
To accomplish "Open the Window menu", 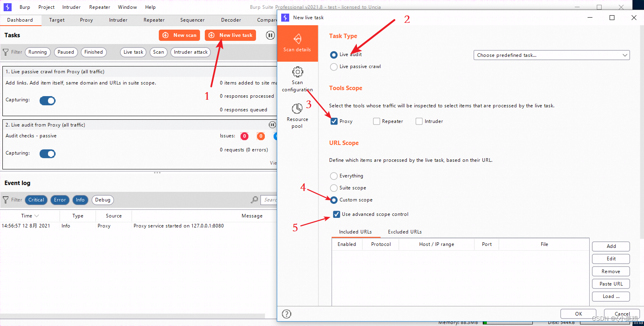I will point(127,7).
